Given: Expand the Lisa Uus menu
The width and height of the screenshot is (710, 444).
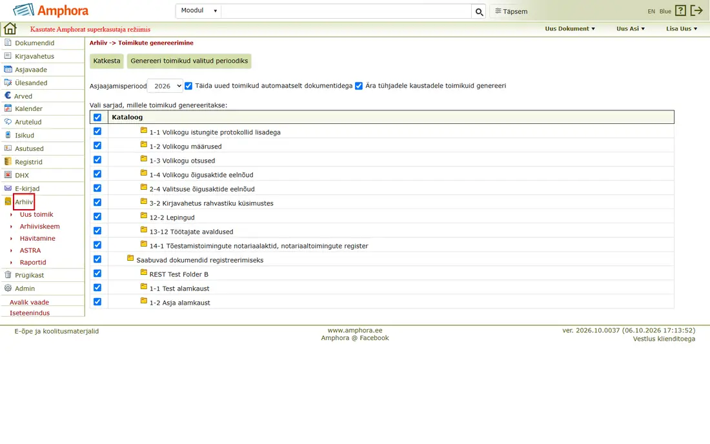Looking at the screenshot, I should pos(682,28).
